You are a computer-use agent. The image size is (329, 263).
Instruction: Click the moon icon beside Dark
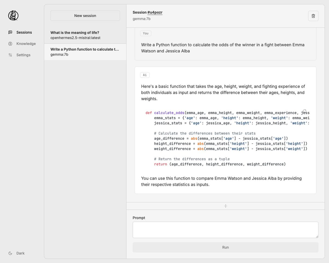[10, 253]
